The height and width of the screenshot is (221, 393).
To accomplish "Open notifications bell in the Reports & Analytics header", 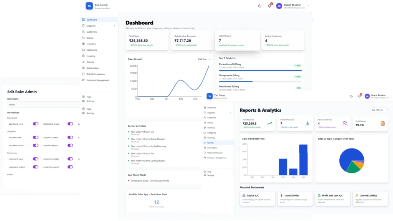I will (x=359, y=96).
